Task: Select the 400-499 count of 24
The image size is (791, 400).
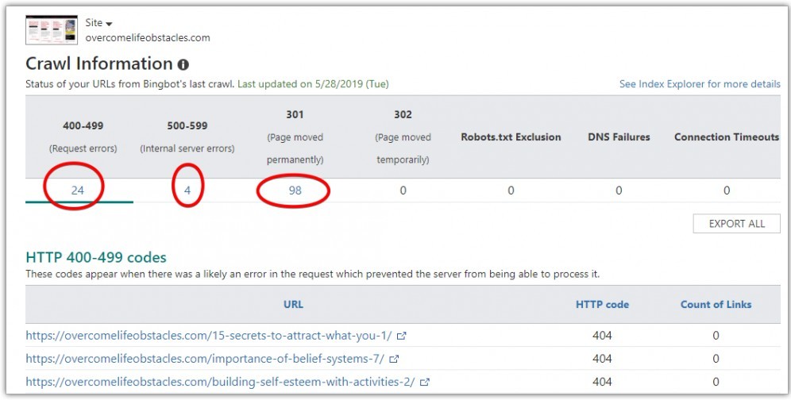Action: tap(77, 190)
